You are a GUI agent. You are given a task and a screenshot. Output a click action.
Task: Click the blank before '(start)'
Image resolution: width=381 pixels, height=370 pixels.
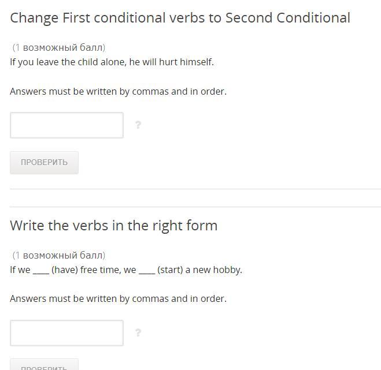pyautogui.click(x=146, y=270)
